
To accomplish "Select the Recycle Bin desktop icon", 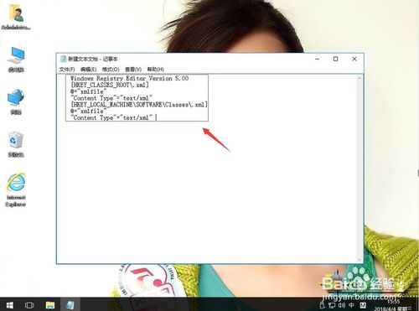I will (x=16, y=144).
